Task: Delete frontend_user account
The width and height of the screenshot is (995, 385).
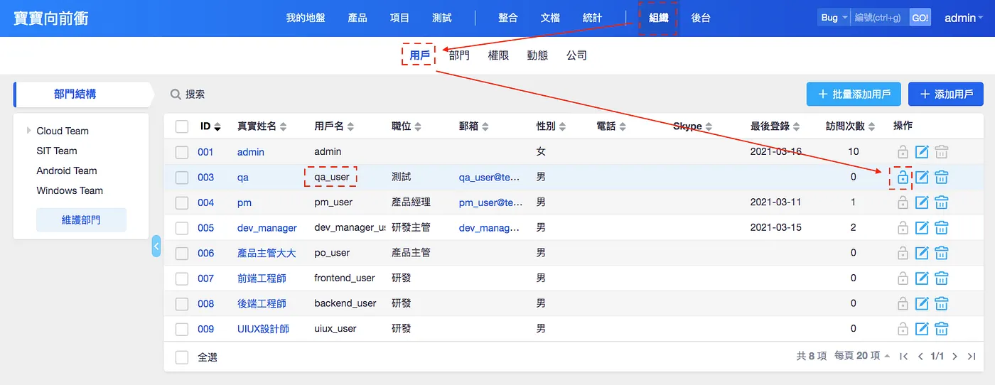Action: click(942, 278)
